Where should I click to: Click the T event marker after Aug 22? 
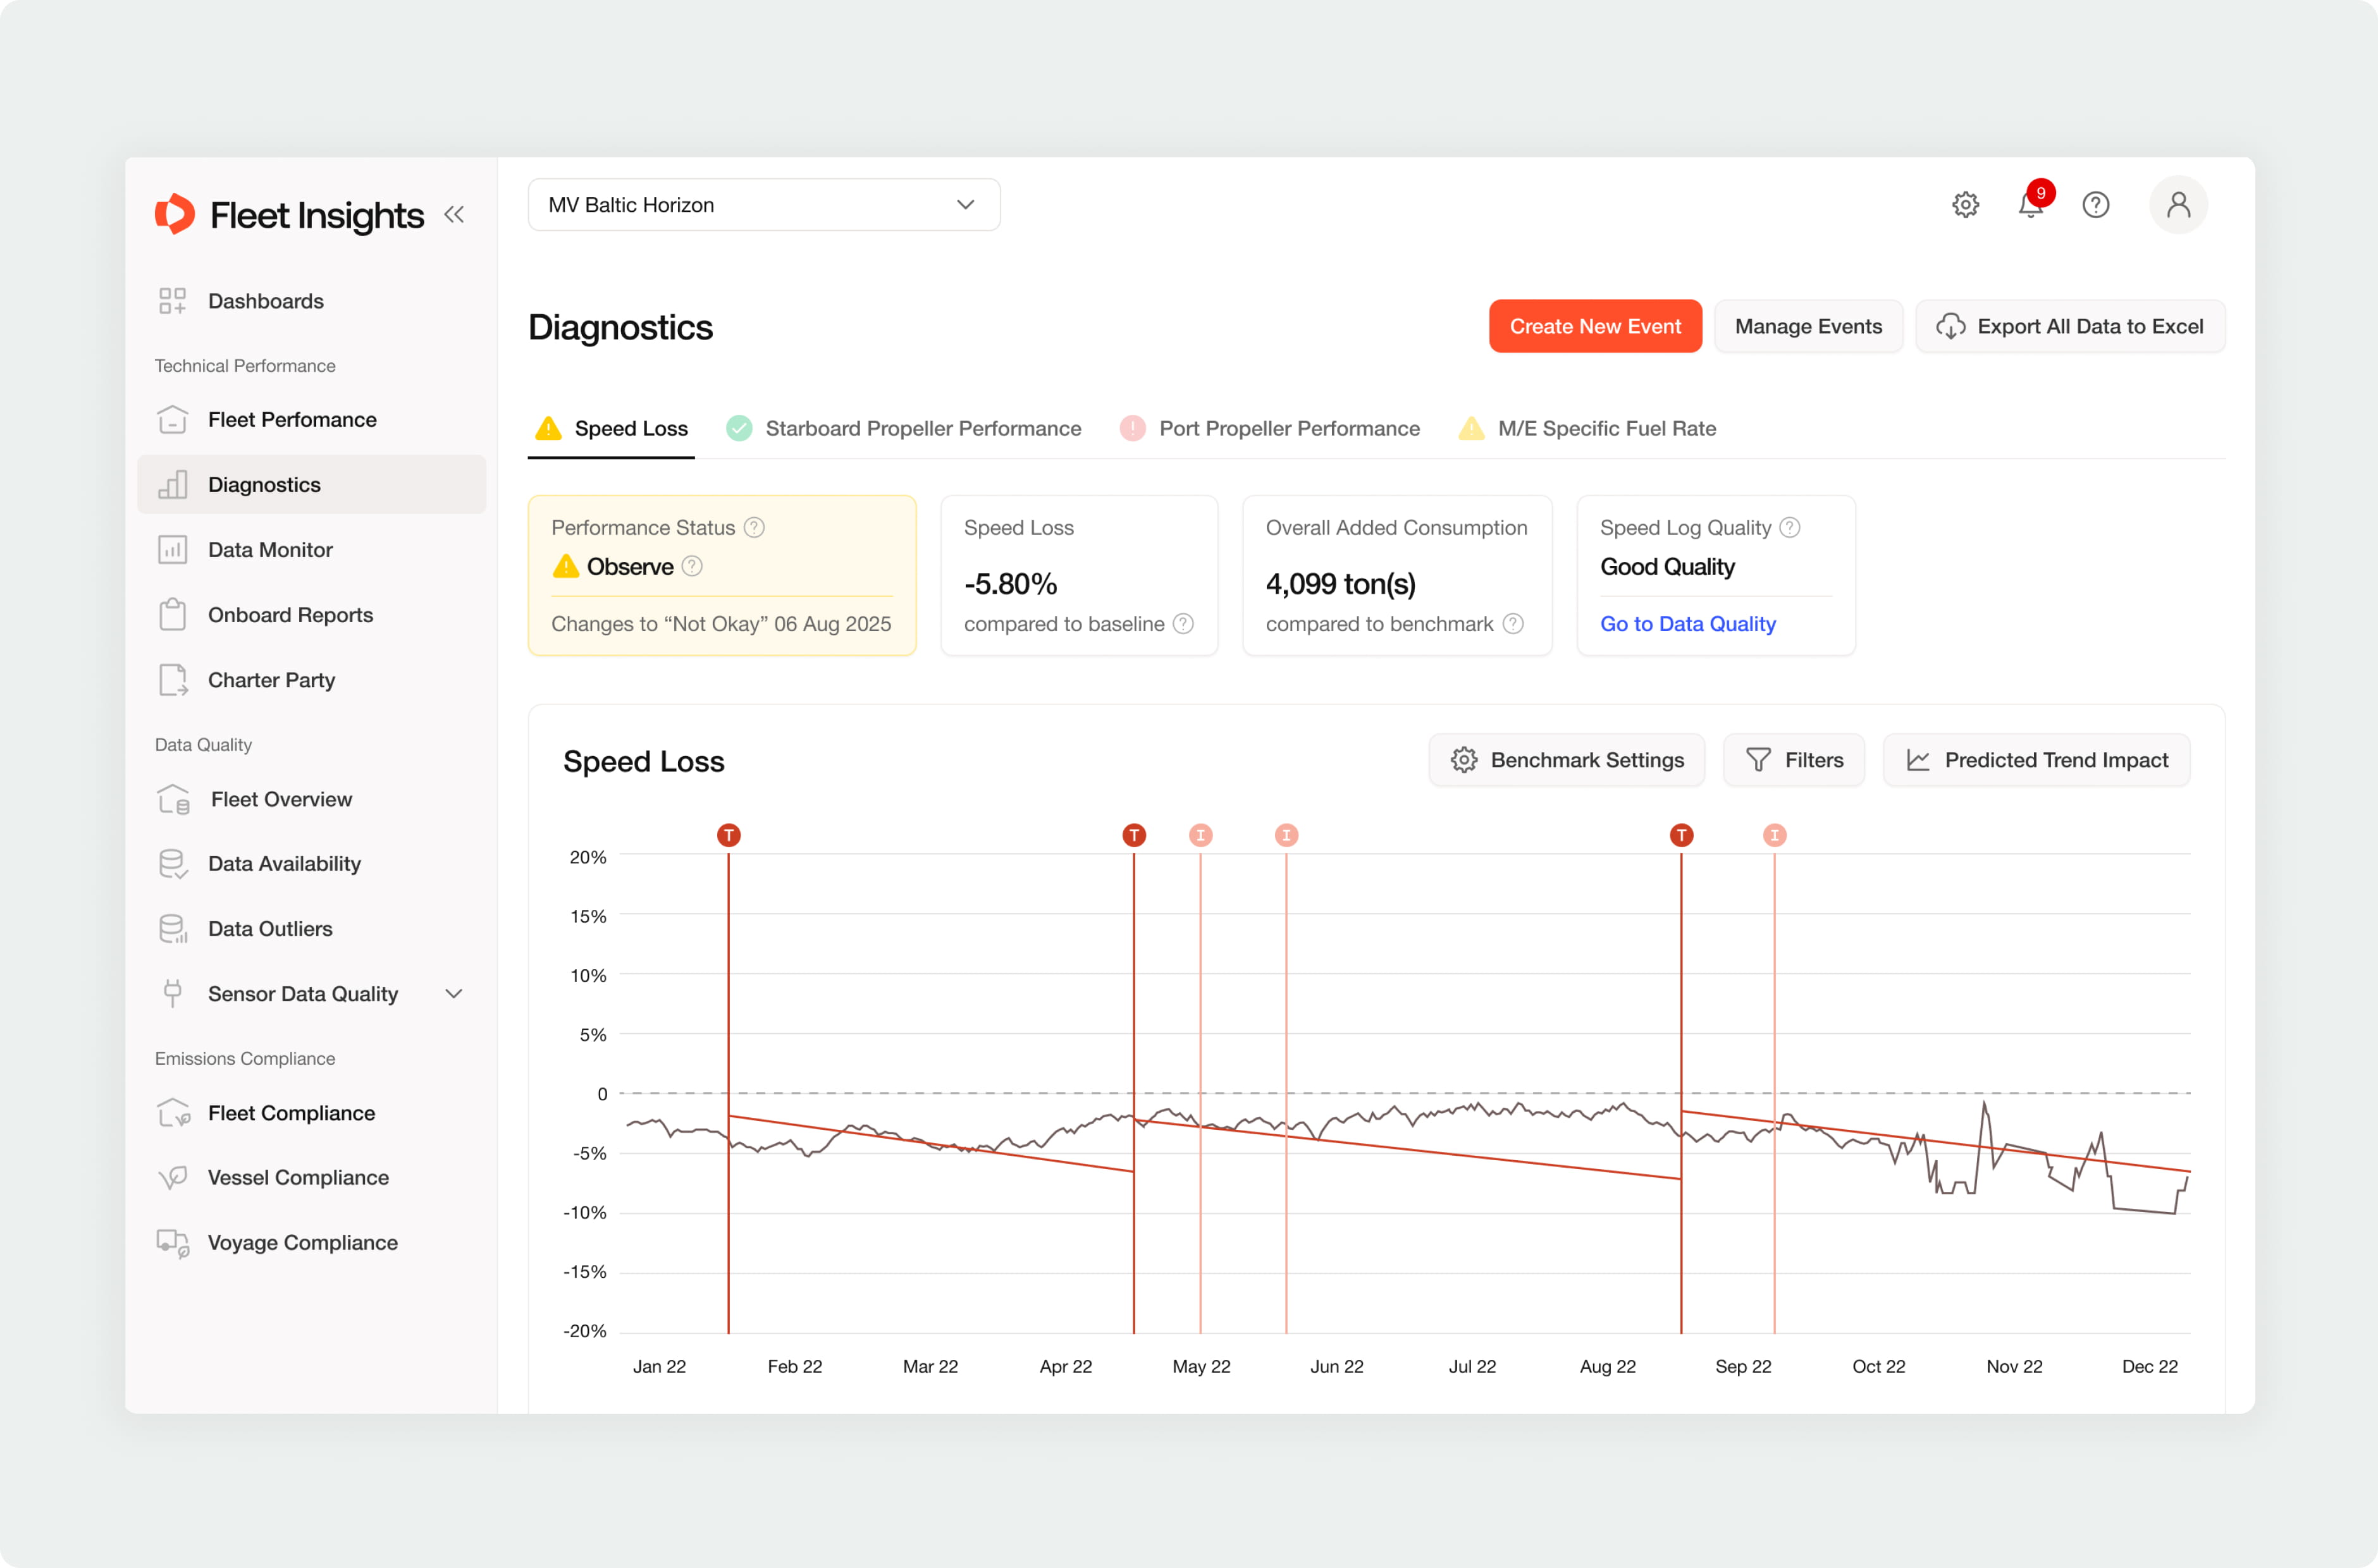pyautogui.click(x=1682, y=835)
